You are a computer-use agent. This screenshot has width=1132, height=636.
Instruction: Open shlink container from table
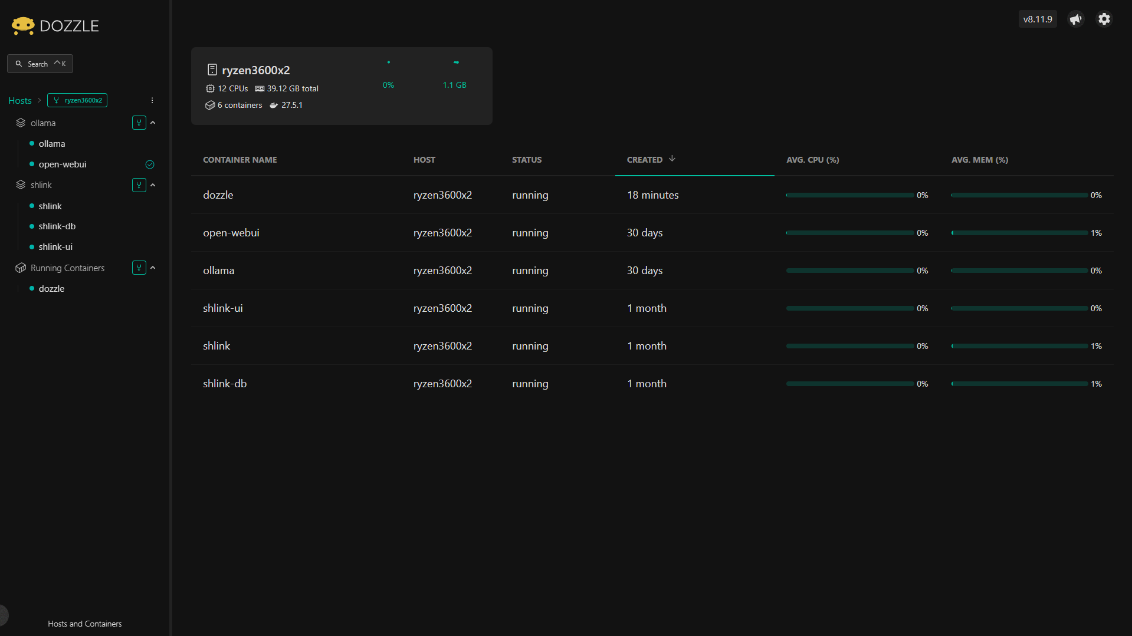pyautogui.click(x=216, y=346)
